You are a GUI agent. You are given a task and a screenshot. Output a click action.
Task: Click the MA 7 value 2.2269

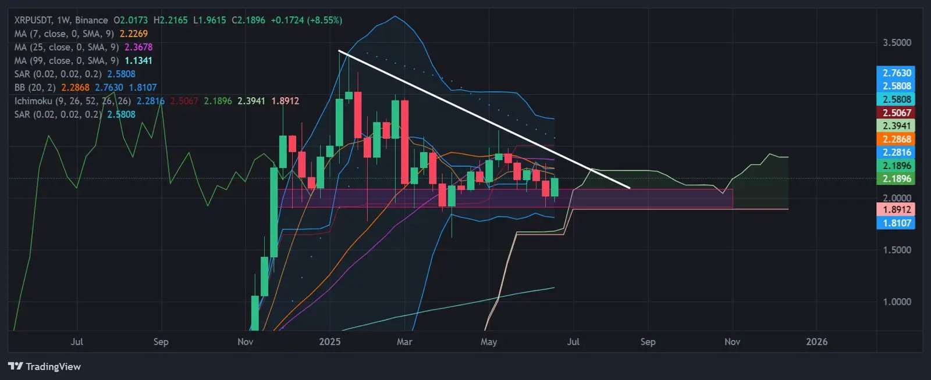point(134,34)
